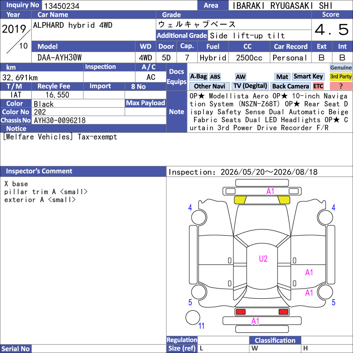Image resolution: width=353 pixels, height=353 pixels.
Task: Click the A-Bag equipment badge
Action: [198, 77]
